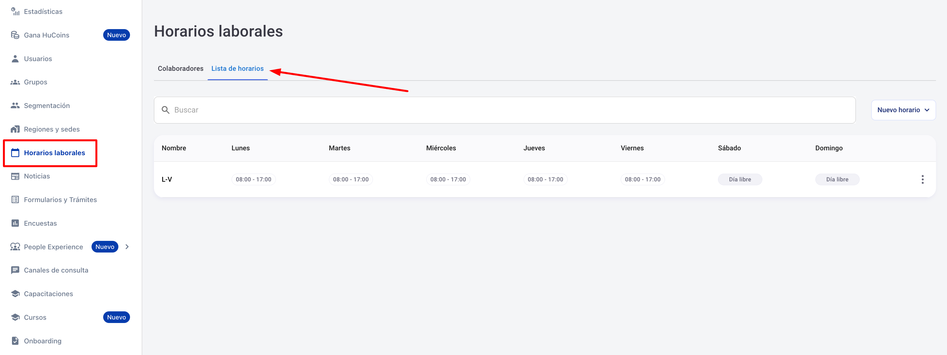Navigate to Segmentación
The height and width of the screenshot is (355, 947).
click(47, 105)
